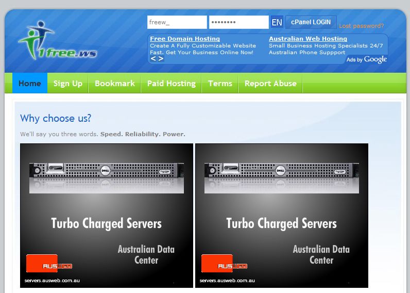Click the cPanel LOGIN button
Image resolution: width=410 pixels, height=293 pixels.
click(311, 22)
